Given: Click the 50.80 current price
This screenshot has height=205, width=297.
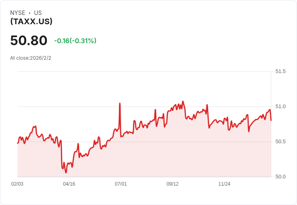Looking at the screenshot, I should point(29,40).
